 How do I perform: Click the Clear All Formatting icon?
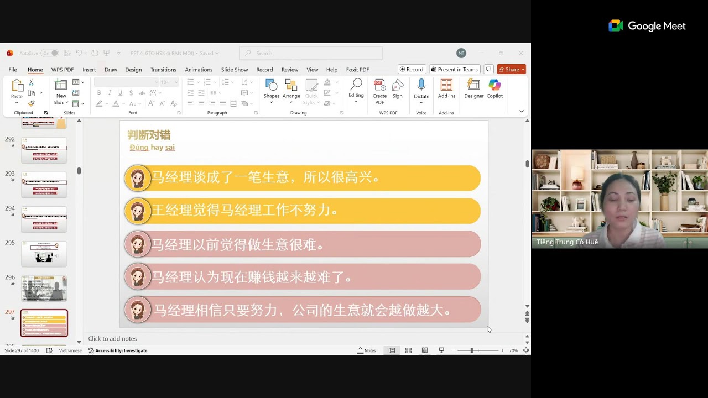coord(174,103)
